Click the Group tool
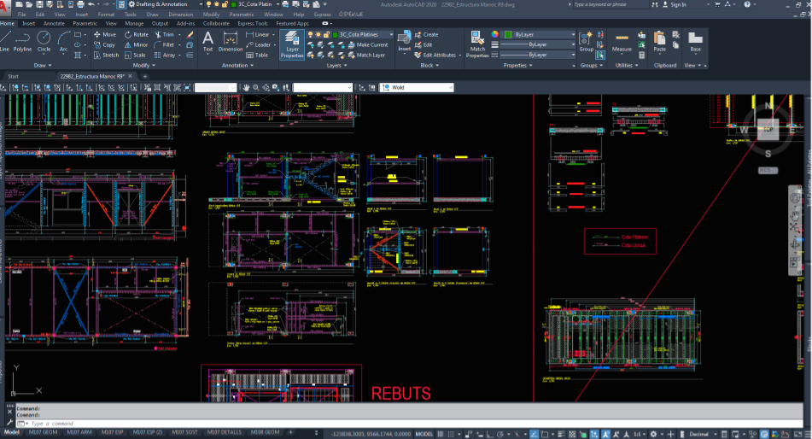This screenshot has height=439, width=812. (x=587, y=42)
